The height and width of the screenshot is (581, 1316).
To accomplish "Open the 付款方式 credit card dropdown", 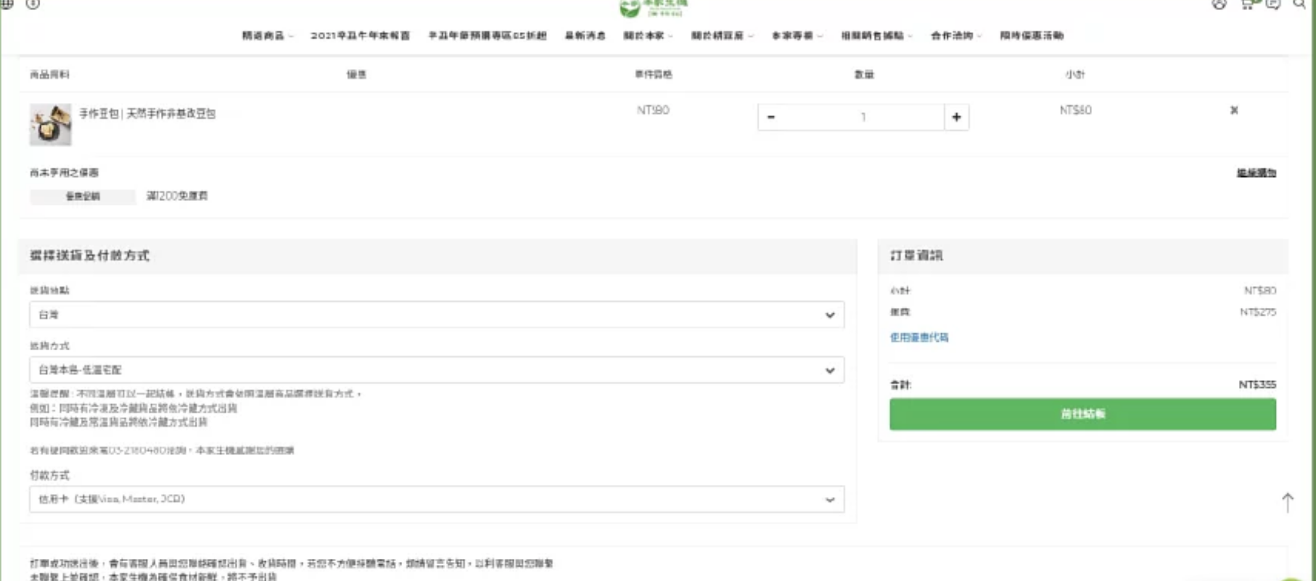I will [436, 499].
